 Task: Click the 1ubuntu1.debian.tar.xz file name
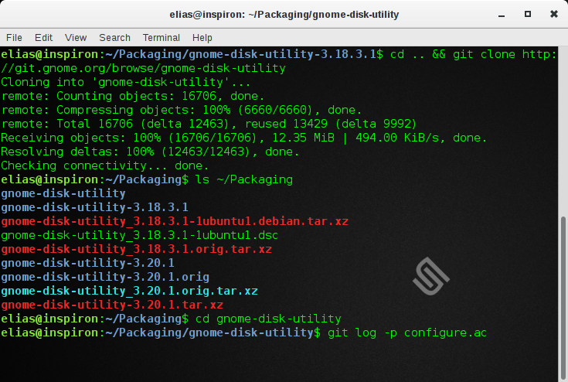(174, 221)
